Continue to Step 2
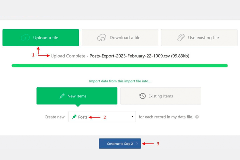The height and width of the screenshot is (160, 240). (x=120, y=143)
